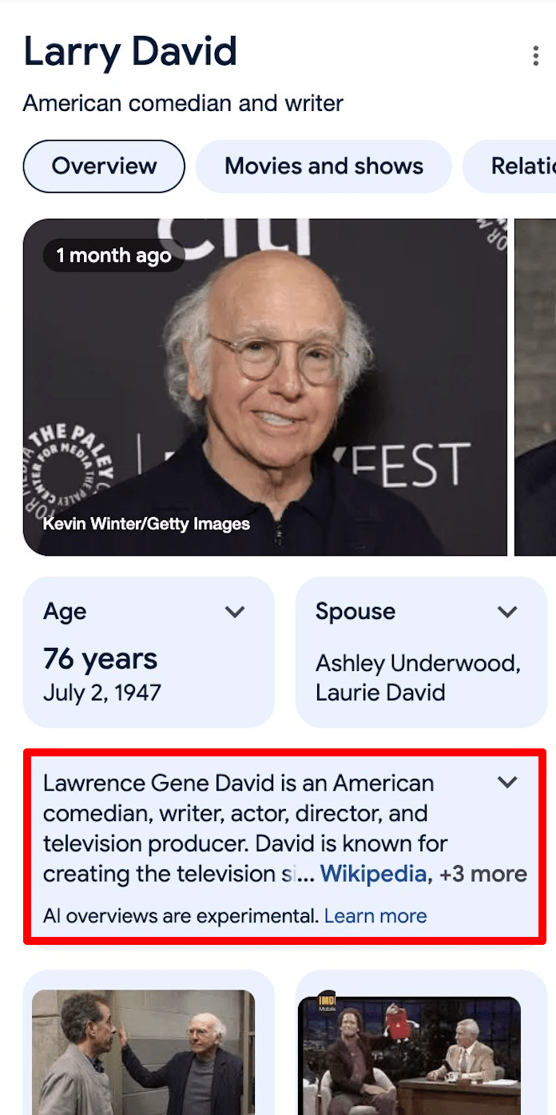This screenshot has height=1115, width=556.
Task: Click the '1 month ago' badge on photo
Action: coord(113,256)
